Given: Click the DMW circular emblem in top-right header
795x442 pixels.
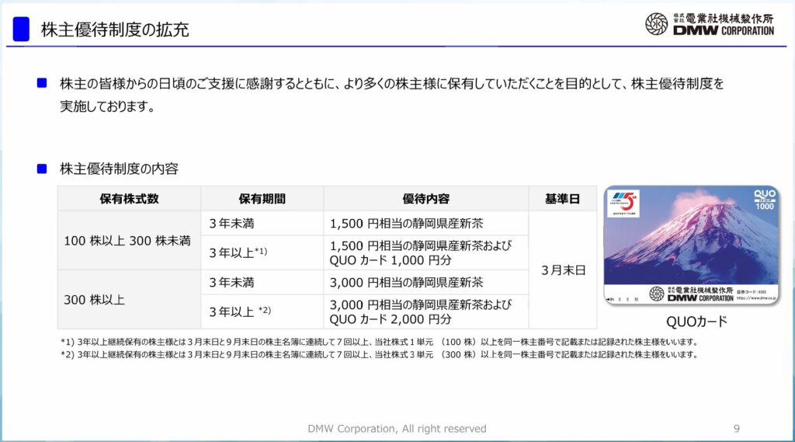Looking at the screenshot, I should (x=657, y=24).
